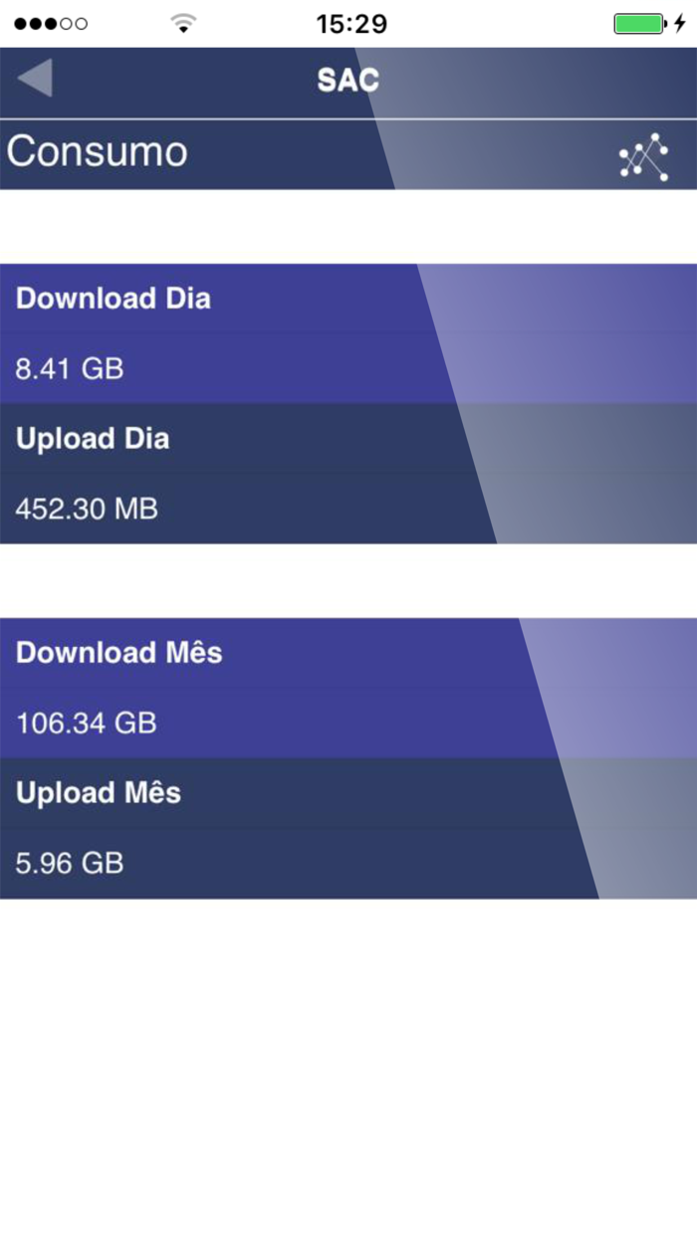Image resolution: width=697 pixels, height=1238 pixels.
Task: Tap the 15:29 clock
Action: click(x=351, y=23)
